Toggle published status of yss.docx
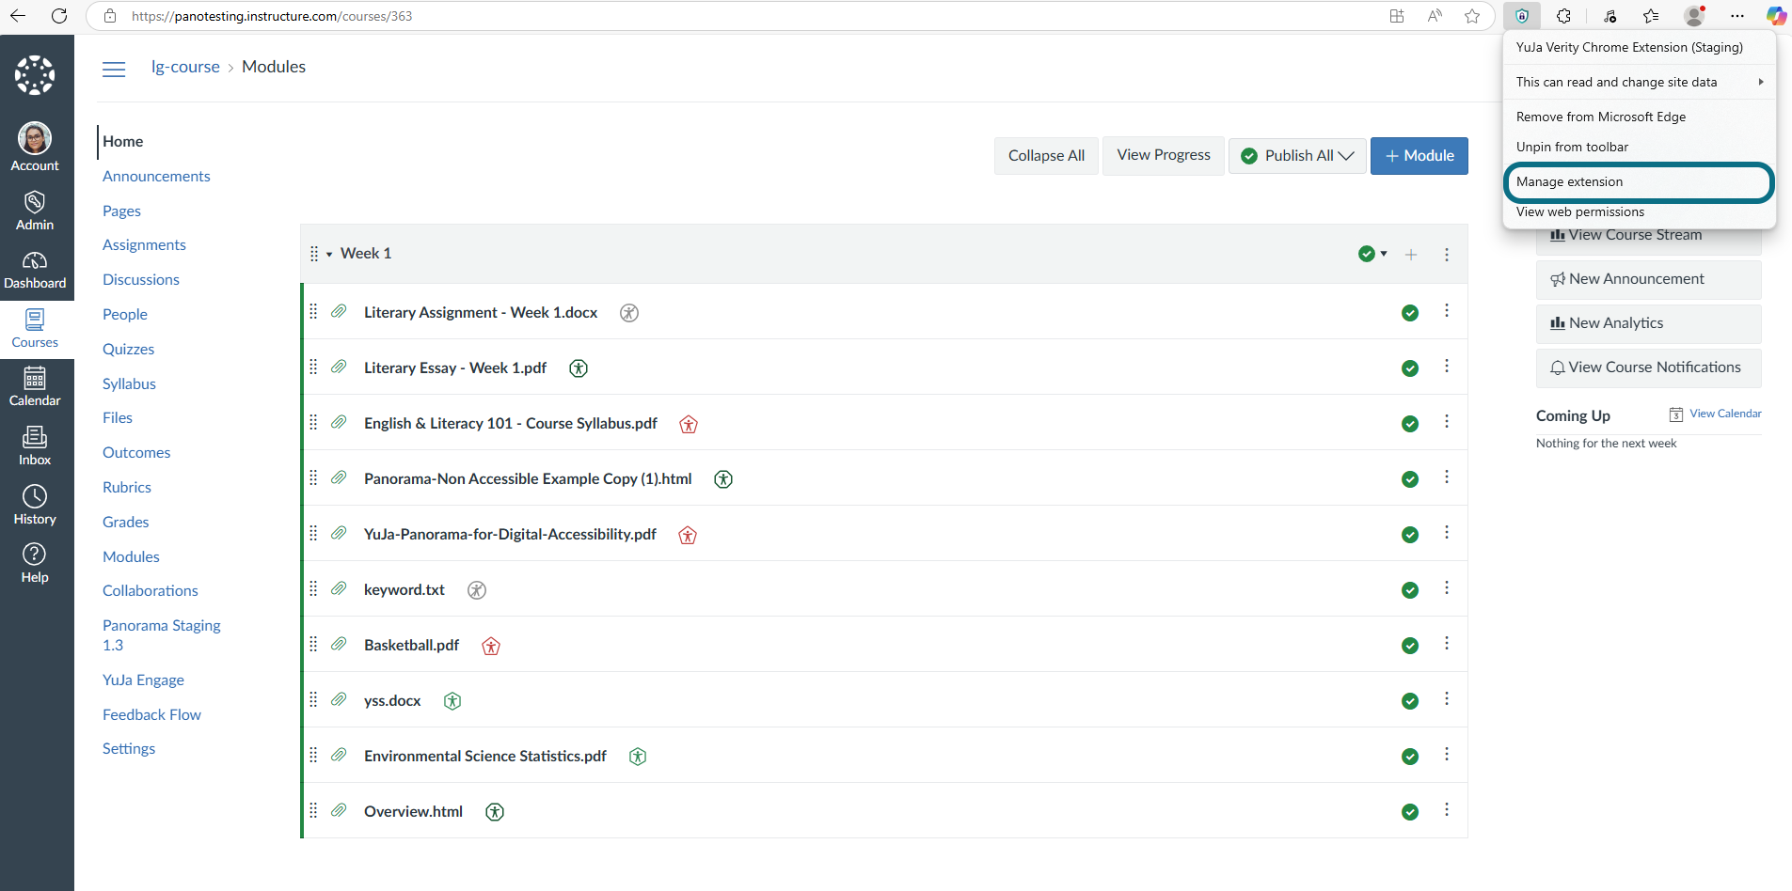1792x891 pixels. pyautogui.click(x=1410, y=701)
